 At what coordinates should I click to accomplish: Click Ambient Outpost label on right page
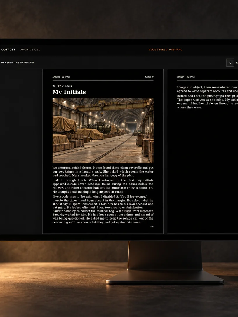point(186,77)
